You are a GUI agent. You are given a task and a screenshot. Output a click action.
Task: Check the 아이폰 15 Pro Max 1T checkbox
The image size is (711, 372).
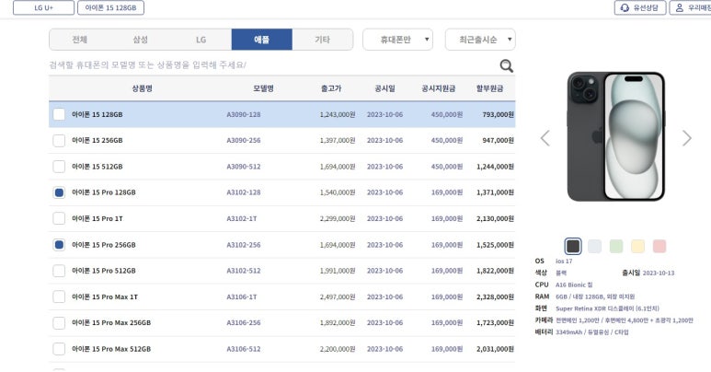click(59, 296)
